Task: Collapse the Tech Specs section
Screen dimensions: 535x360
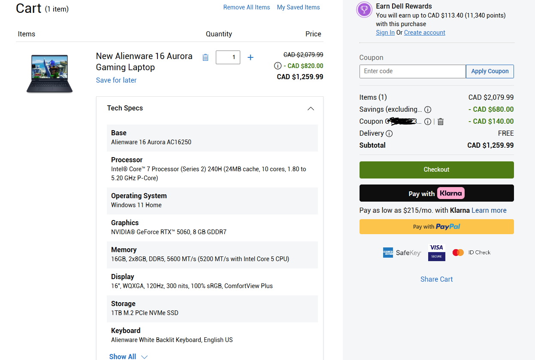Action: (x=311, y=109)
